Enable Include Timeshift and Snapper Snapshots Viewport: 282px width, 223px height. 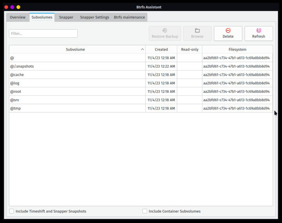tap(12, 211)
